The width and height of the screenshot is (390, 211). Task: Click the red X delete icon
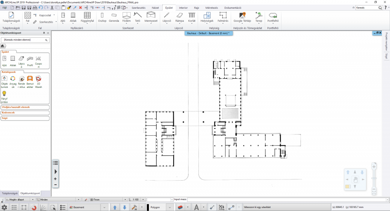tap(80, 8)
